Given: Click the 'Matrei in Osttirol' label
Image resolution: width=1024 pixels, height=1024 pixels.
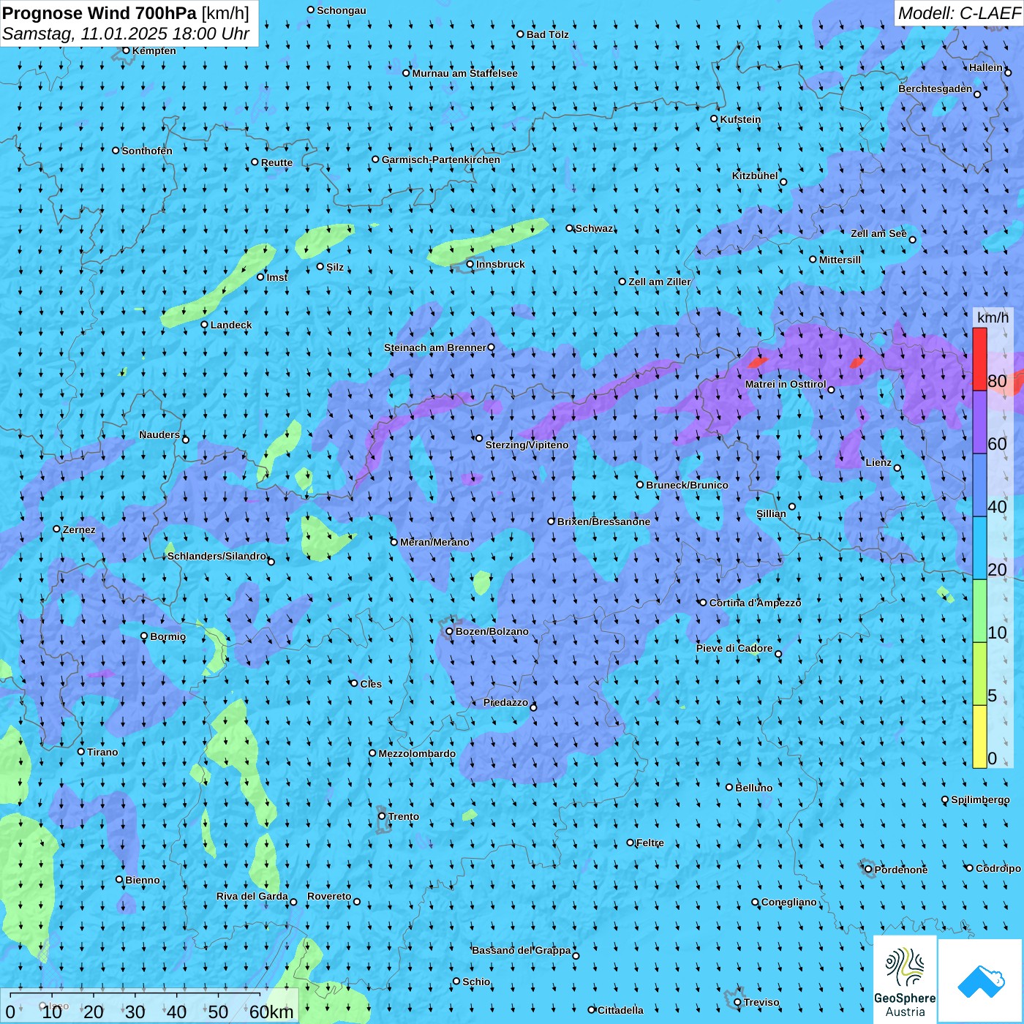Looking at the screenshot, I should click(x=786, y=384).
